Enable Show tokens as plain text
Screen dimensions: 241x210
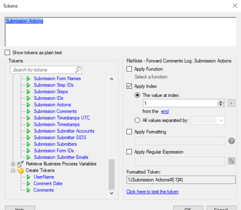pos(7,52)
